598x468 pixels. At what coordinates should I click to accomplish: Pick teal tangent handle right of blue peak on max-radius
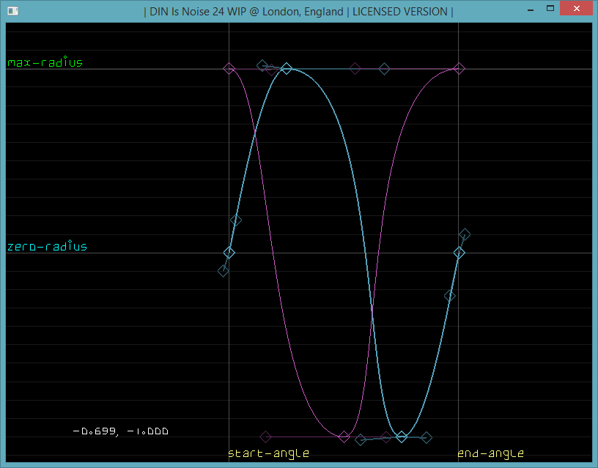[385, 69]
